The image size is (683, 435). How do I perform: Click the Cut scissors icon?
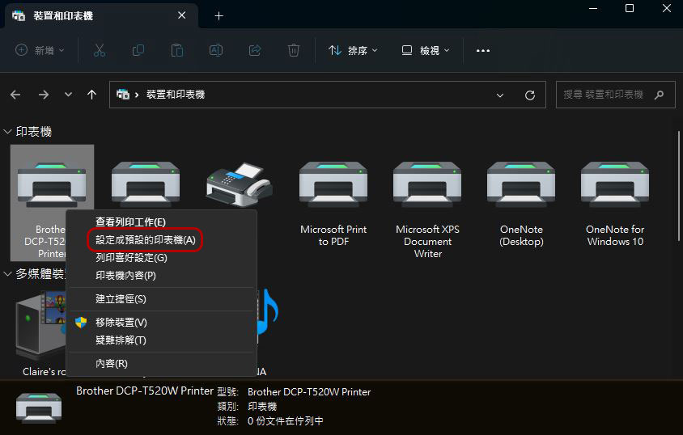click(x=100, y=50)
